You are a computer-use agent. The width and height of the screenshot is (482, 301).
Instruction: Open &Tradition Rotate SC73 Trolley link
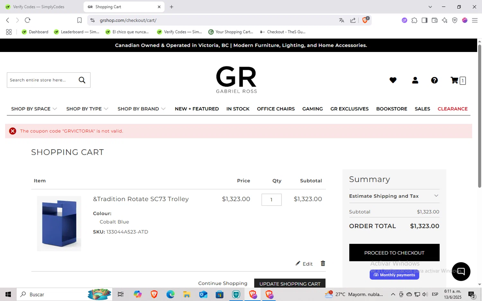141,199
